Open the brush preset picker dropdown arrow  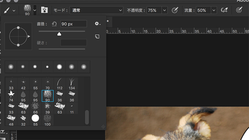(35, 10)
